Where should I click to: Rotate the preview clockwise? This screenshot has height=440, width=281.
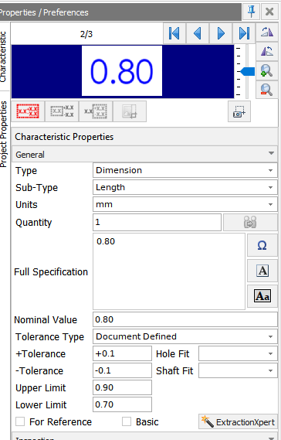tap(267, 32)
